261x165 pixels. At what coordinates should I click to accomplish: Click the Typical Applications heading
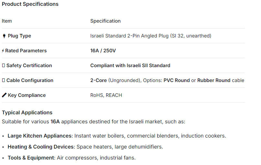(27, 113)
